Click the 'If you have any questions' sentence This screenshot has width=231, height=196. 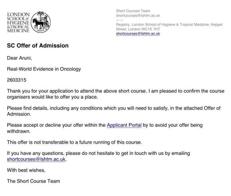[x=98, y=153]
